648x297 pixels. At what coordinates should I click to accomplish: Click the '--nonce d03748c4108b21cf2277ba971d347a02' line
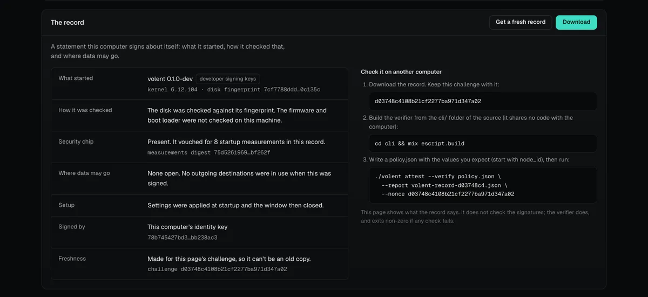pyautogui.click(x=448, y=194)
